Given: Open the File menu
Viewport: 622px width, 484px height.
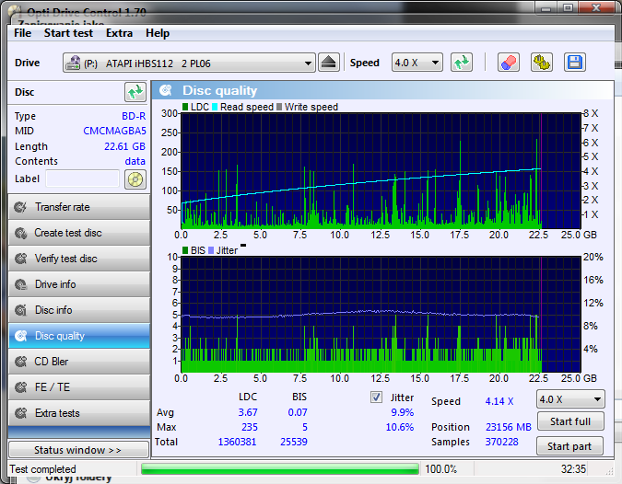Looking at the screenshot, I should tap(22, 33).
